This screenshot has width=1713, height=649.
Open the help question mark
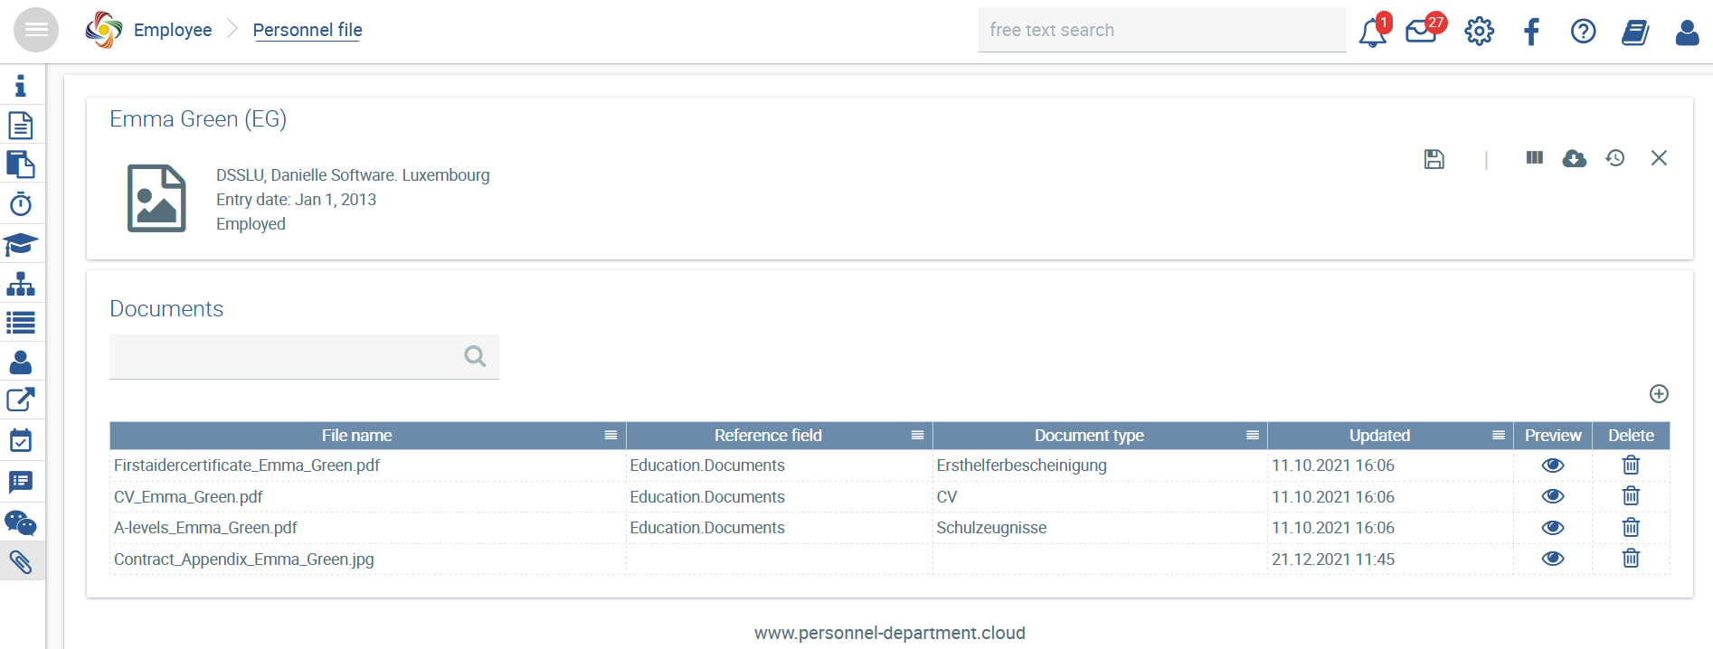(x=1583, y=32)
